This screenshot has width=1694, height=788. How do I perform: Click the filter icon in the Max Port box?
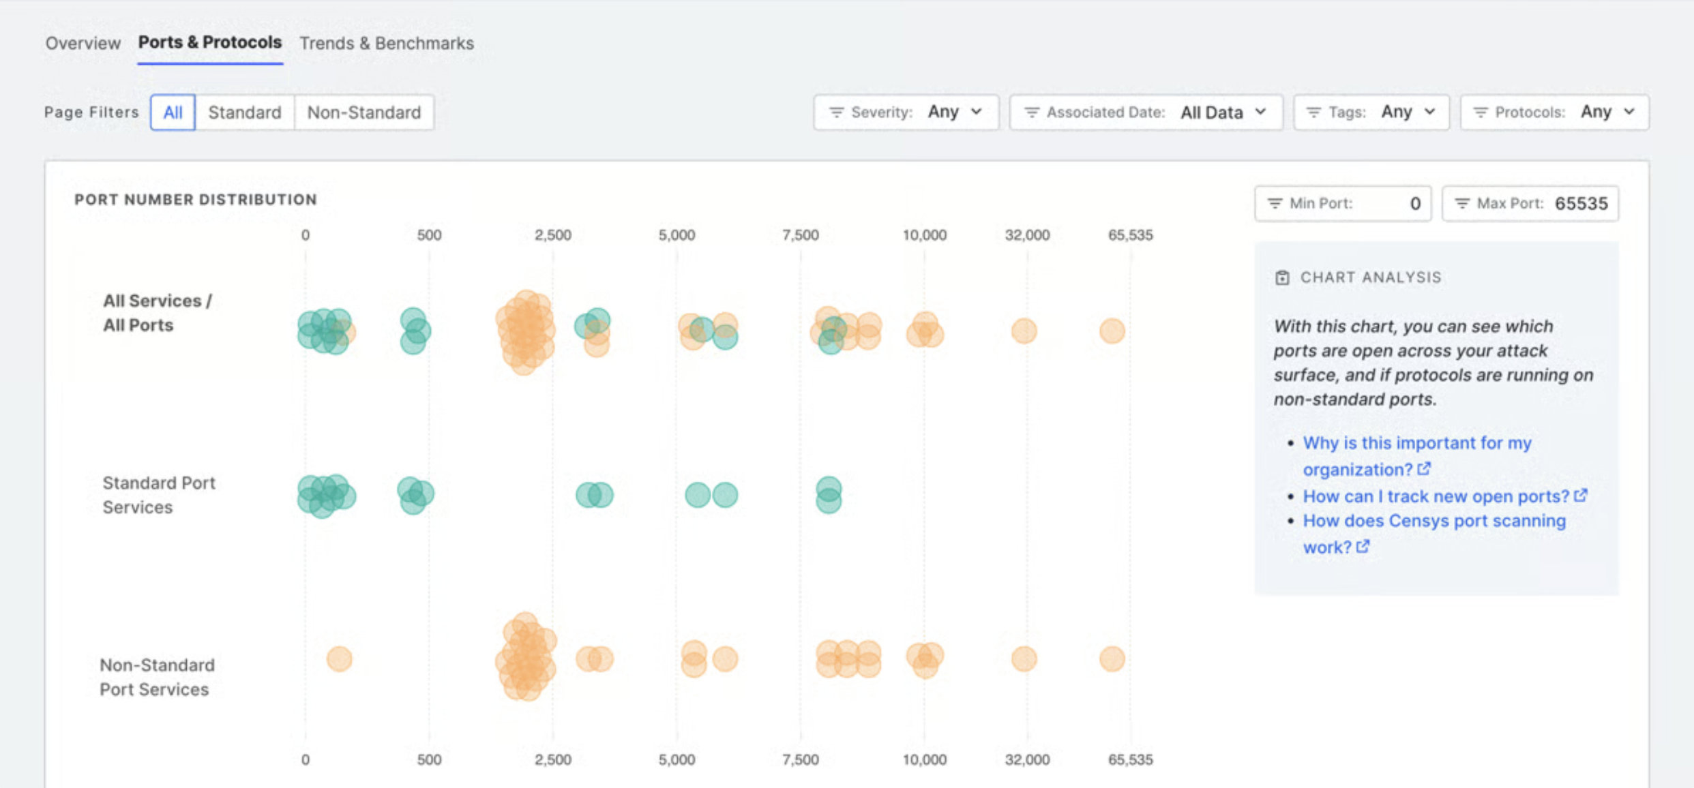(x=1462, y=202)
